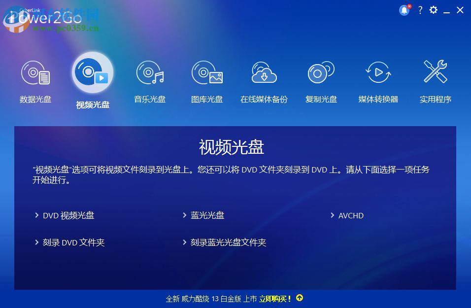Click the help question mark icon
This screenshot has width=471, height=308.
420,10
